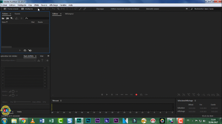Click the Mixer Pur/Avec effets slider
The image size is (222, 124).
click(x=23, y=102)
